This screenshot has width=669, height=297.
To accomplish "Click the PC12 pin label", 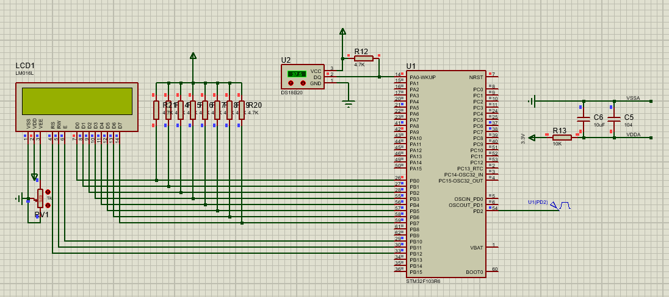I will pyautogui.click(x=477, y=162).
